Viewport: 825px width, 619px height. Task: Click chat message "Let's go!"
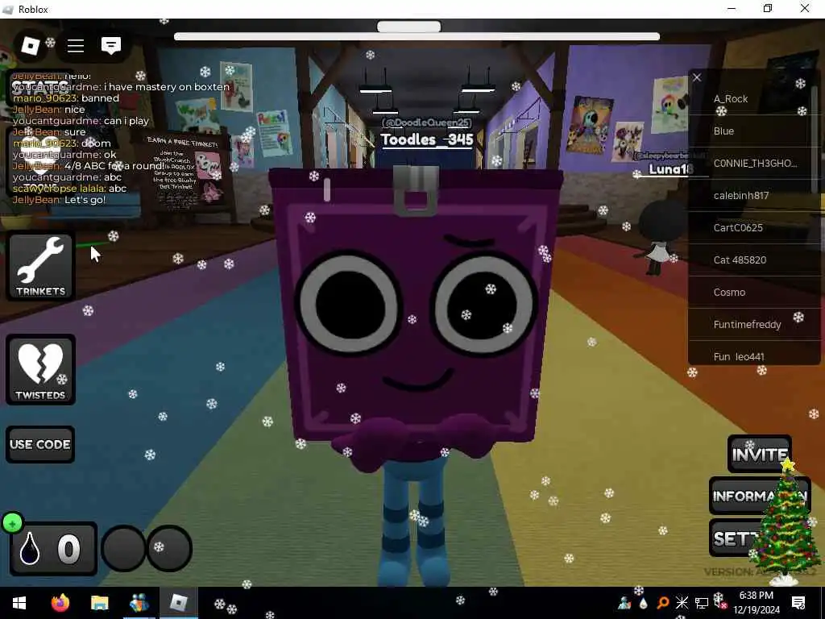(x=85, y=200)
